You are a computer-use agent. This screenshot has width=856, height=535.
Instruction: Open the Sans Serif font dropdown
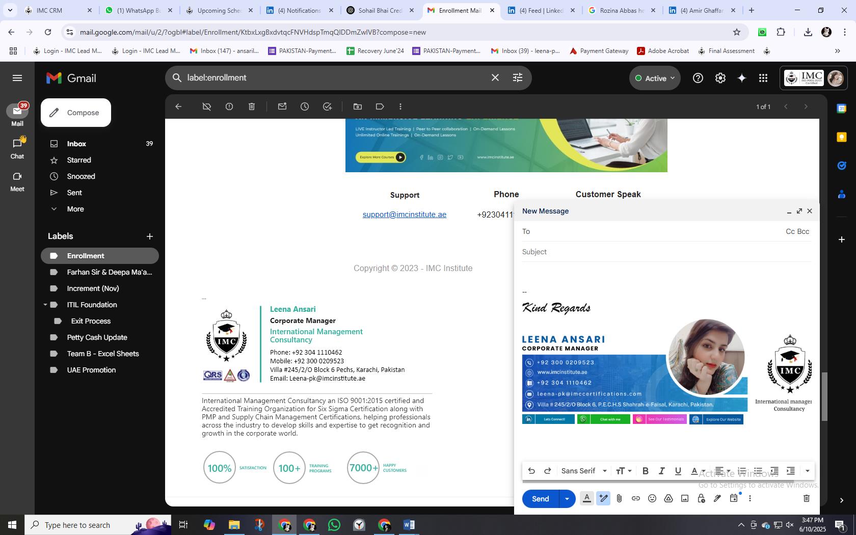click(x=584, y=471)
